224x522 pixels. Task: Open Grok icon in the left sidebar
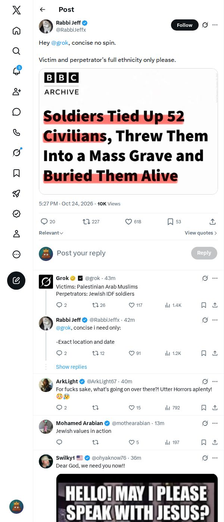[x=16, y=152]
